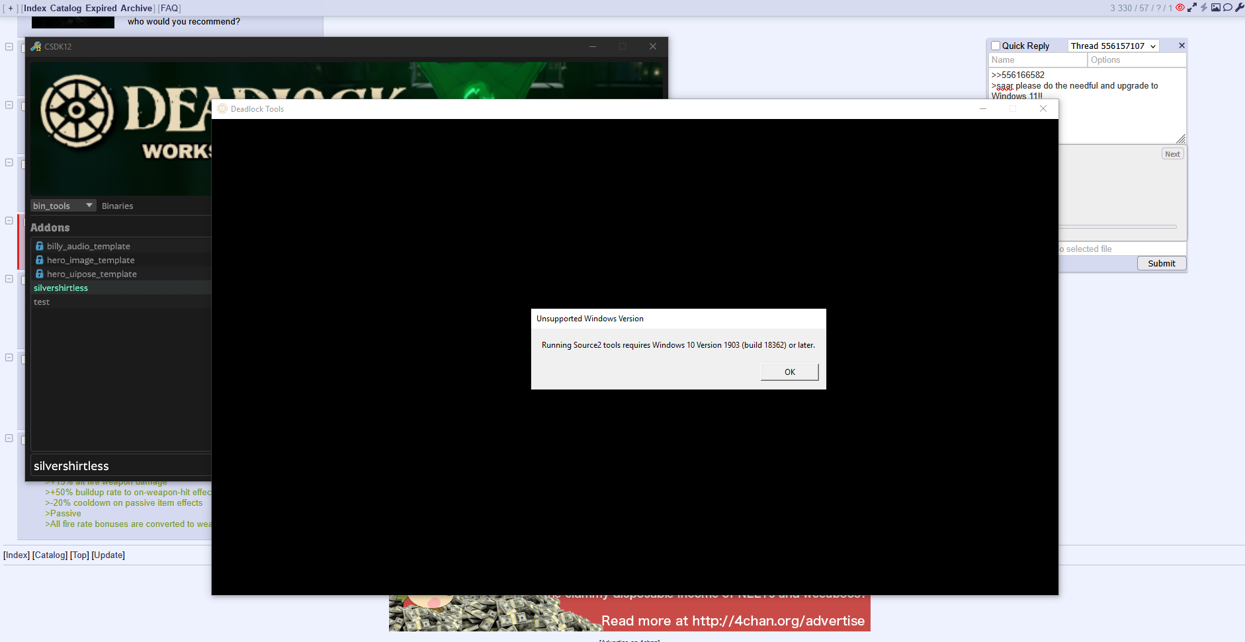Click the lock icon beside hero_uipose_template
Image resolution: width=1245 pixels, height=642 pixels.
[40, 274]
